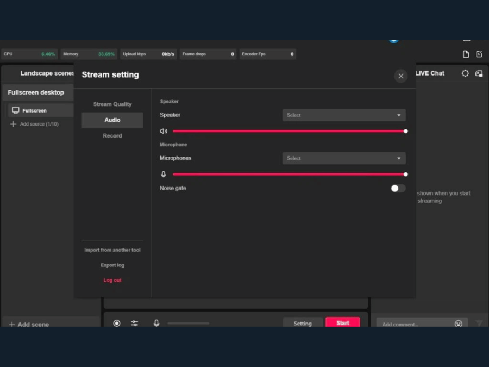Click the Memory usage indicator
This screenshot has width=489, height=367.
[x=89, y=54]
